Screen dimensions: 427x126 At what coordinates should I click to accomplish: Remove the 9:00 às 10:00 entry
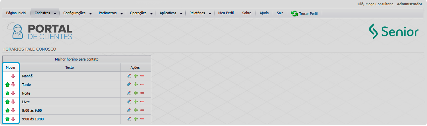pos(142,119)
